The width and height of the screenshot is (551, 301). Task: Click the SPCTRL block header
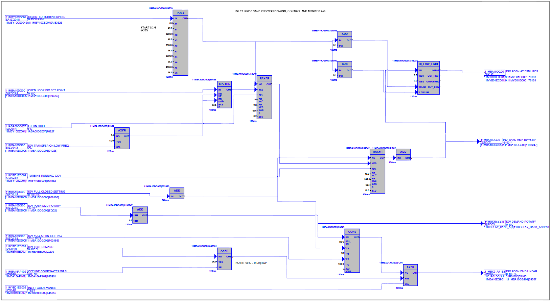pyautogui.click(x=224, y=84)
